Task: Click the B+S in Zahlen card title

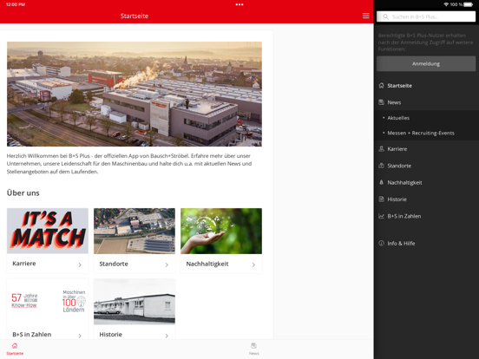Action: coord(32,335)
